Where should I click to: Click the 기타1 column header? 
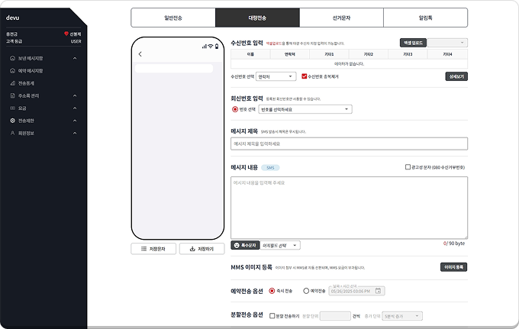click(x=330, y=54)
